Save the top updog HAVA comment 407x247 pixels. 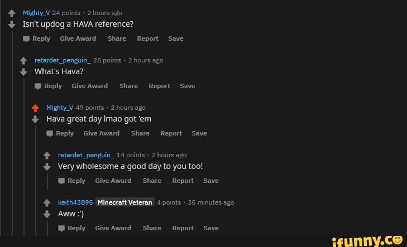tap(175, 38)
